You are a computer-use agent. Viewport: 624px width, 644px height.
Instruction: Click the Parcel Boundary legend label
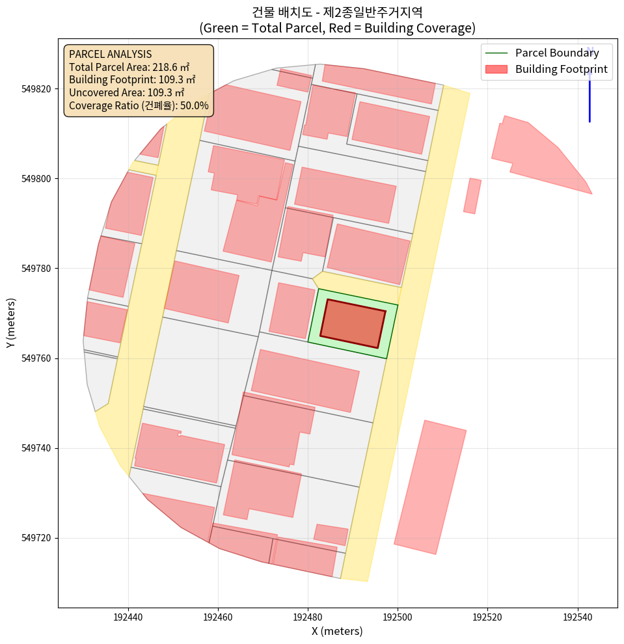556,53
